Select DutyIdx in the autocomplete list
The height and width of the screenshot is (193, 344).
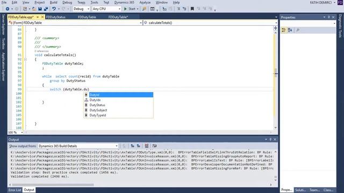[x=118, y=100]
